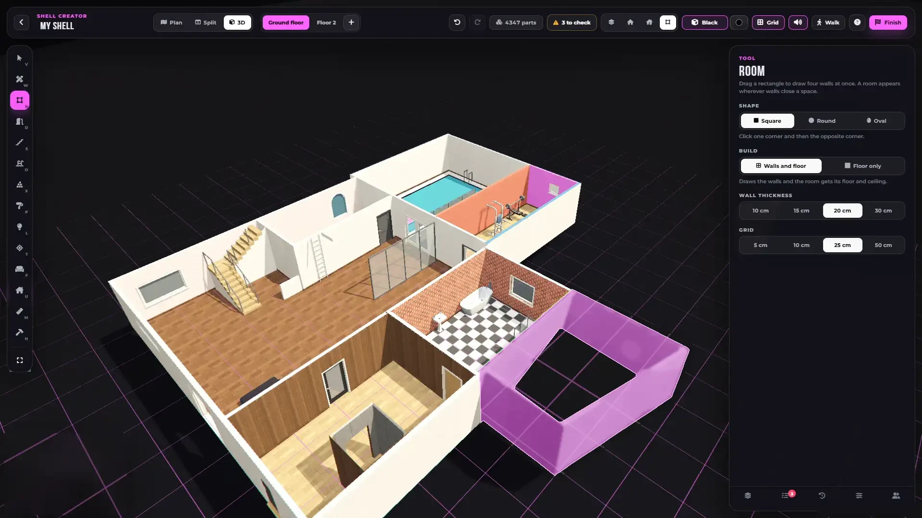Open the issues list with badge
Screen dimensions: 922x518
pos(786,495)
